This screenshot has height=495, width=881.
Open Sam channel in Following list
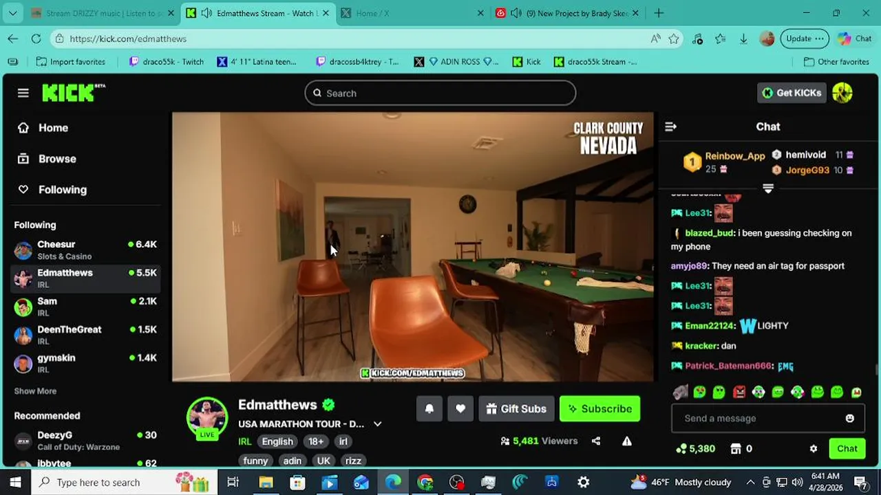coord(85,307)
